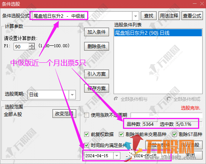This screenshot has width=206, height=164.
Task: Toggle 使用涨跌不定周期 checkbox
Action: [86, 115]
